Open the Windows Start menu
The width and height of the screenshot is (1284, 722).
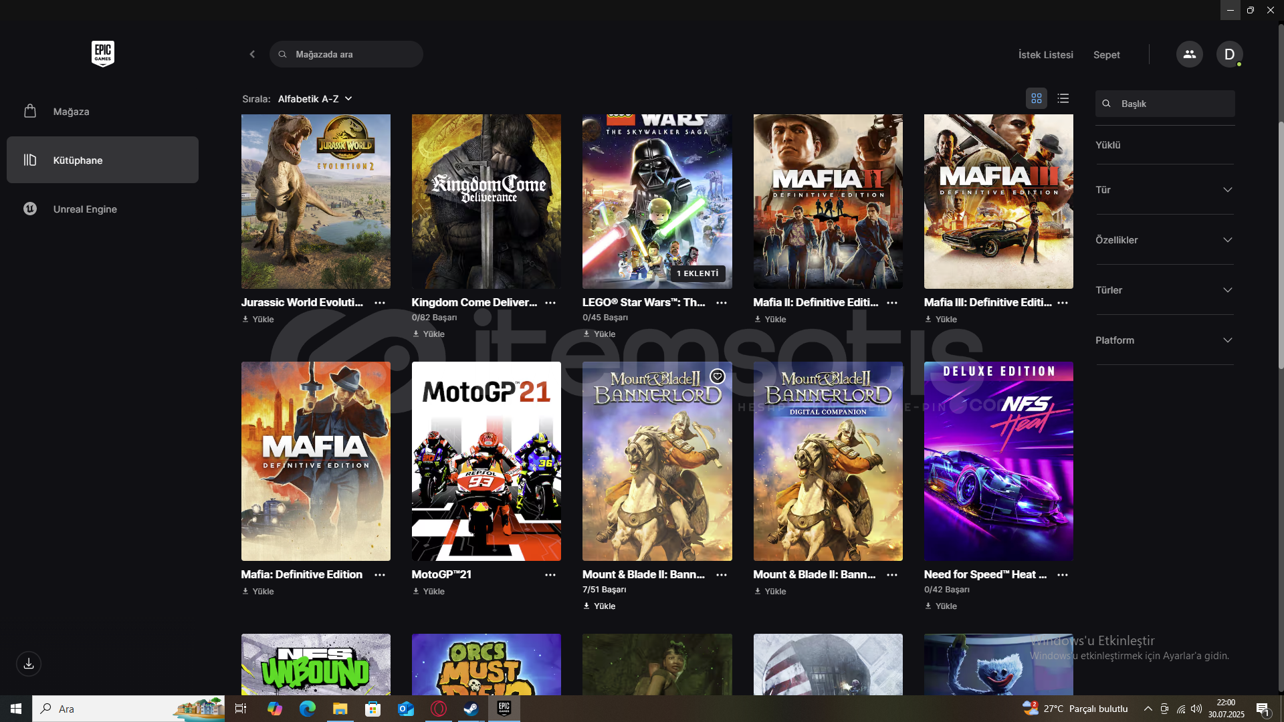coord(16,709)
